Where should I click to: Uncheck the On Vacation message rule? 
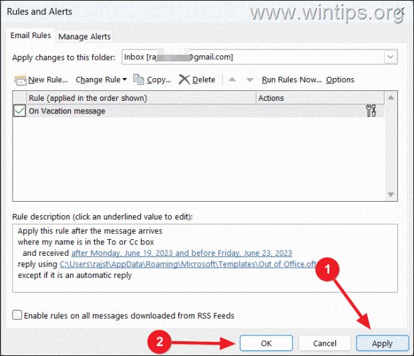19,111
